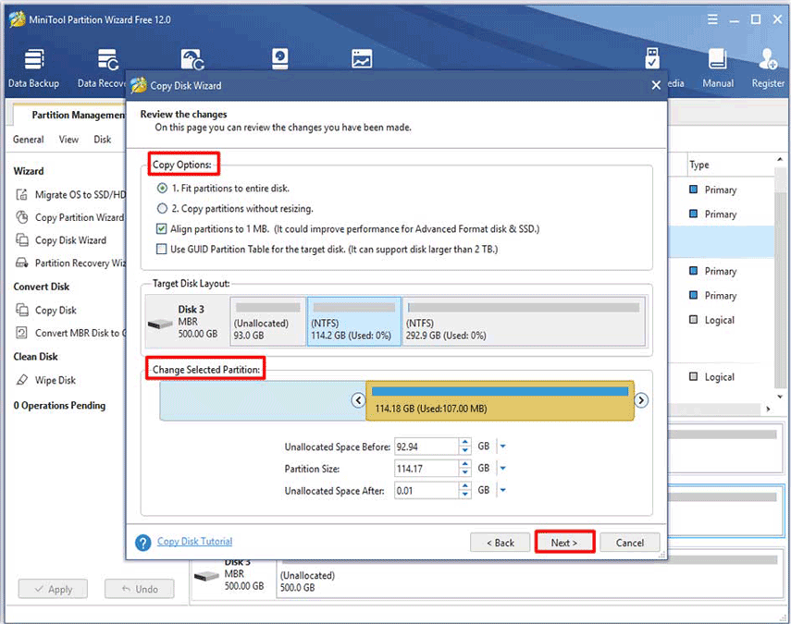This screenshot has width=791, height=624.
Task: Open the Copy Disk Tutorial link
Action: [x=194, y=542]
